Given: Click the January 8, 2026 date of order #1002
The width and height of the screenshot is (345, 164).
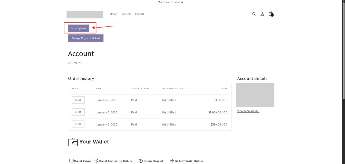Looking at the screenshot, I should 107,112.
